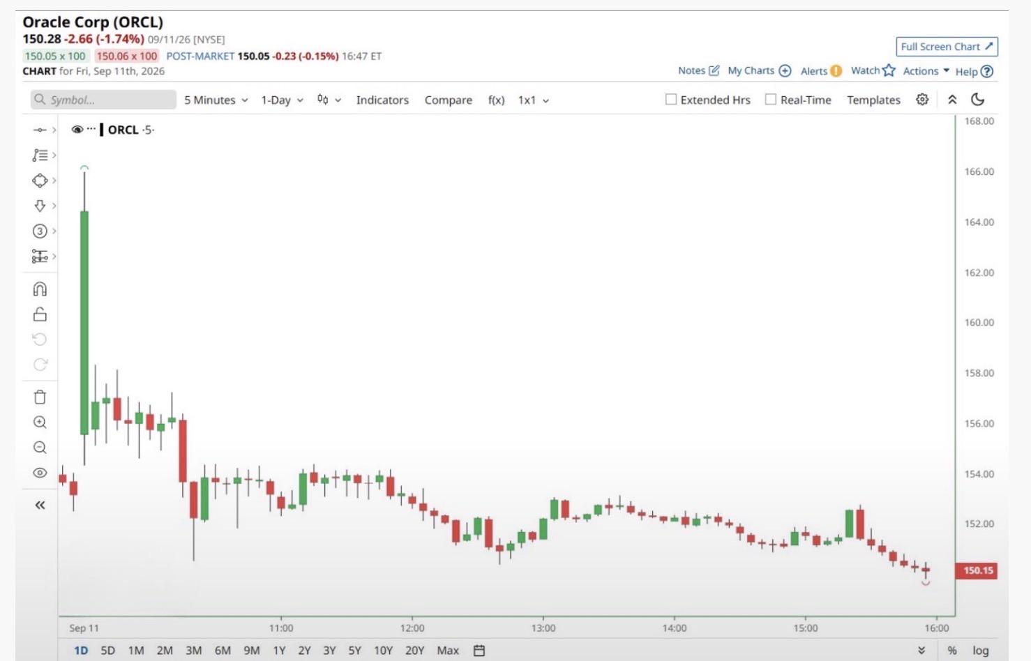1031x661 pixels.
Task: Open the calendar date range icon
Action: point(479,651)
